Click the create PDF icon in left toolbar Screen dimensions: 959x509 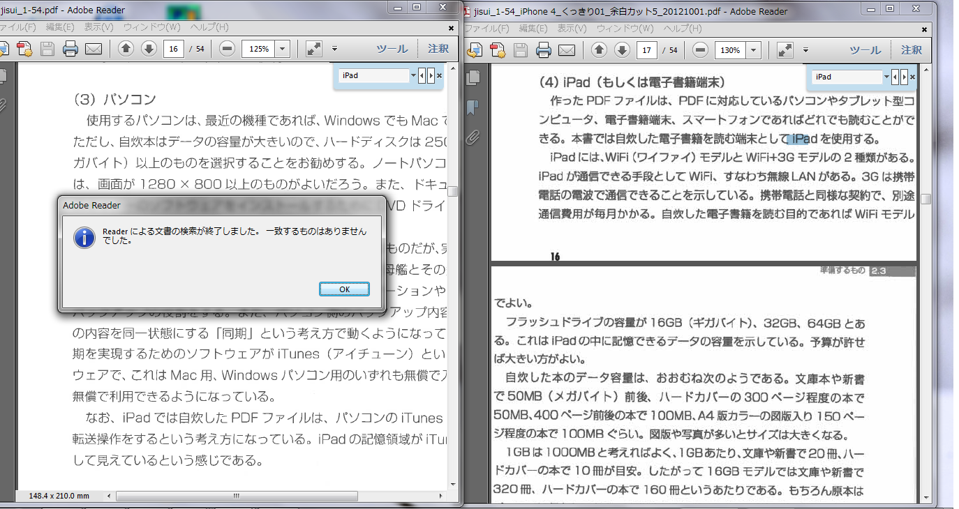[25, 49]
